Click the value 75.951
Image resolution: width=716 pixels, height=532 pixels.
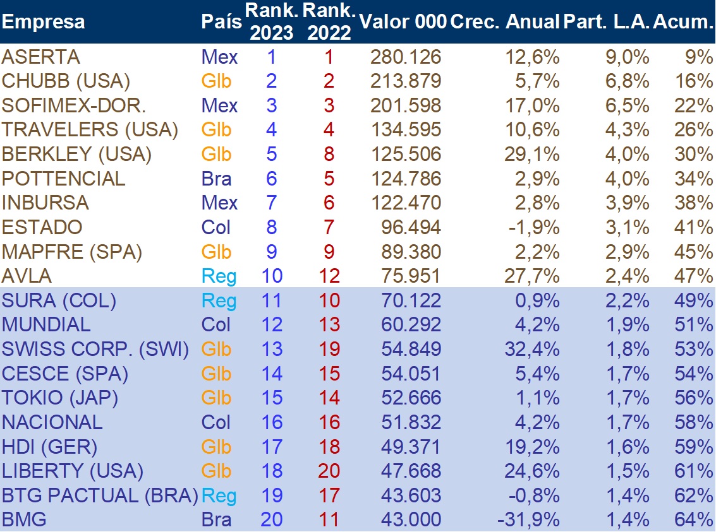click(411, 276)
